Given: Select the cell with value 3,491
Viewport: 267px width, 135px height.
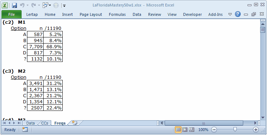Looking at the screenshot, I should pos(35,83).
